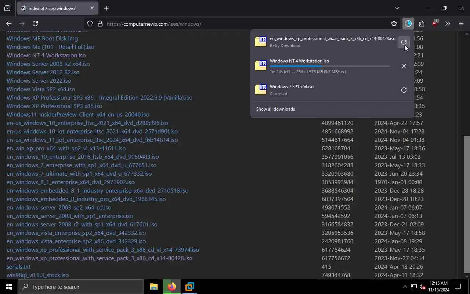
Task: Click en_windows_vista_enterprise_sp2_x64 link
Action: click(x=76, y=233)
